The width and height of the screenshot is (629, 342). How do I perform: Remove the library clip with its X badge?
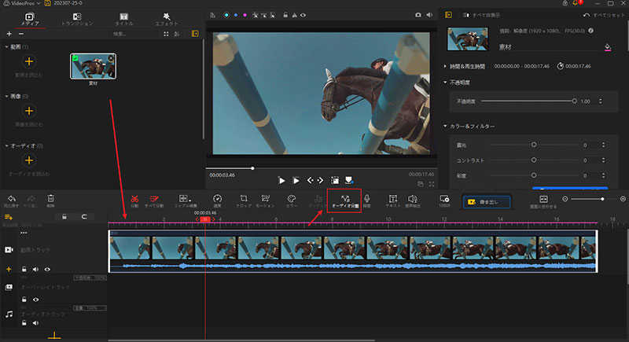coord(111,58)
